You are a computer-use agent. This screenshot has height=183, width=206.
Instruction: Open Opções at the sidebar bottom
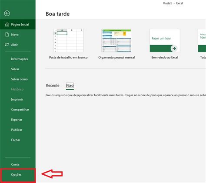(18, 175)
